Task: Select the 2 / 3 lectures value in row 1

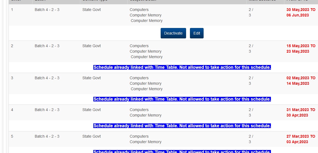Action: [x=251, y=12]
